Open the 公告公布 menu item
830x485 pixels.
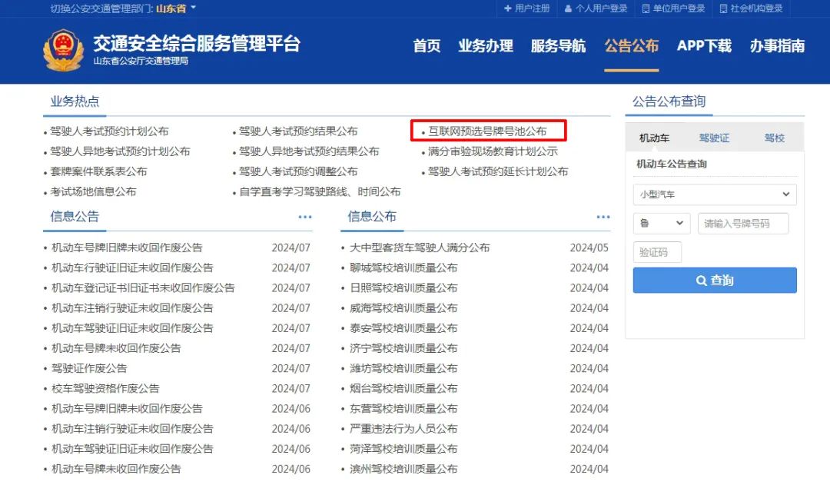pyautogui.click(x=631, y=46)
